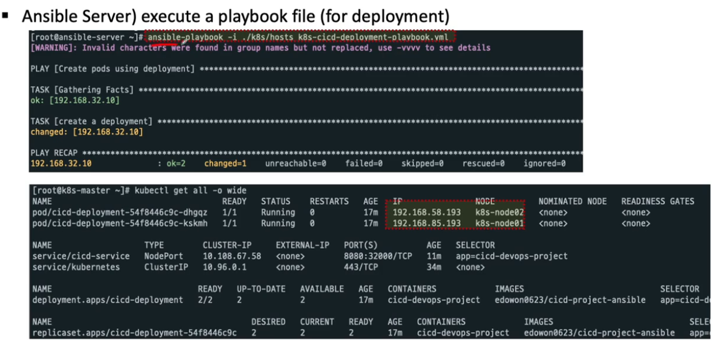The height and width of the screenshot is (350, 723).
Task: Click replicaset container 'cicd-devops-project'
Action: (x=463, y=333)
